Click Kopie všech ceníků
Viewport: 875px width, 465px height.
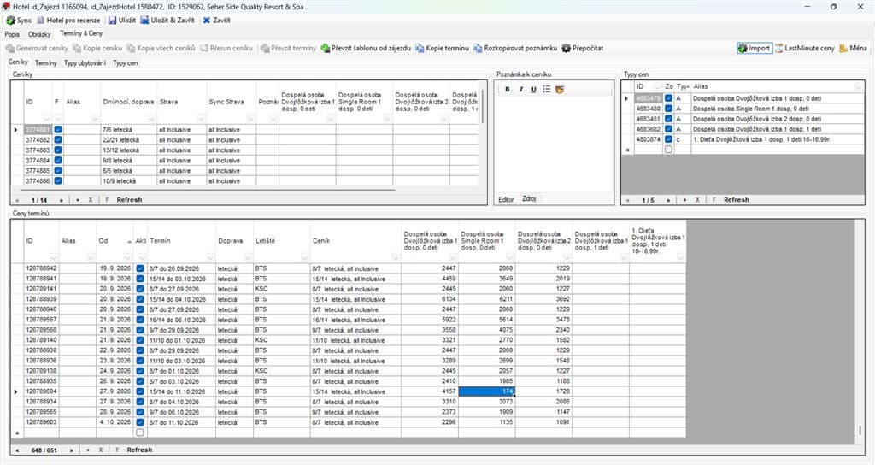coord(161,48)
